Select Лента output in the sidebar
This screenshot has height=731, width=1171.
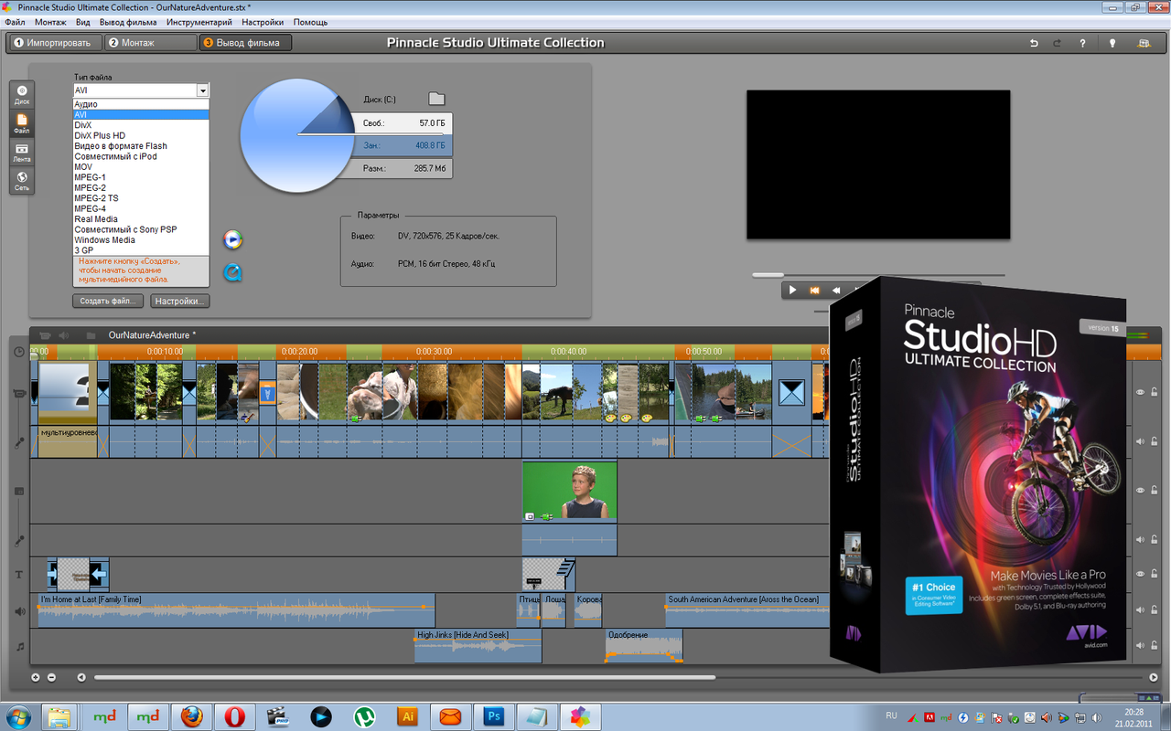(x=22, y=152)
